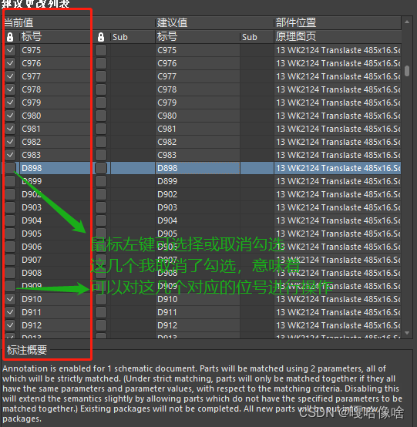
Task: Click the scroll-down arrow of the list
Action: coord(407,333)
